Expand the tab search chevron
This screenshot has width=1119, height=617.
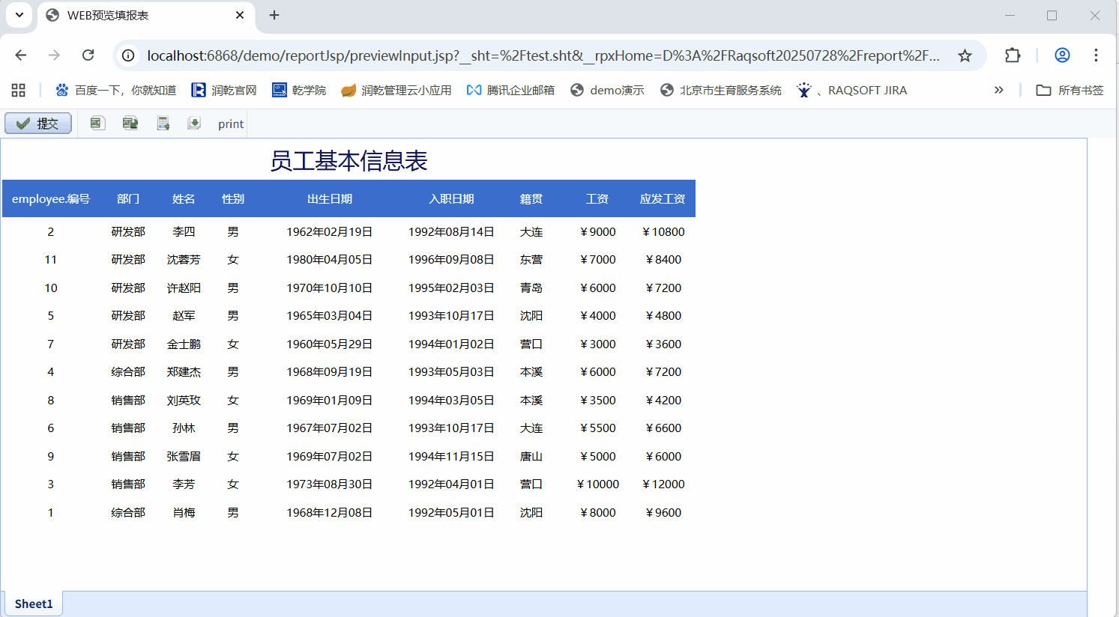click(x=19, y=15)
